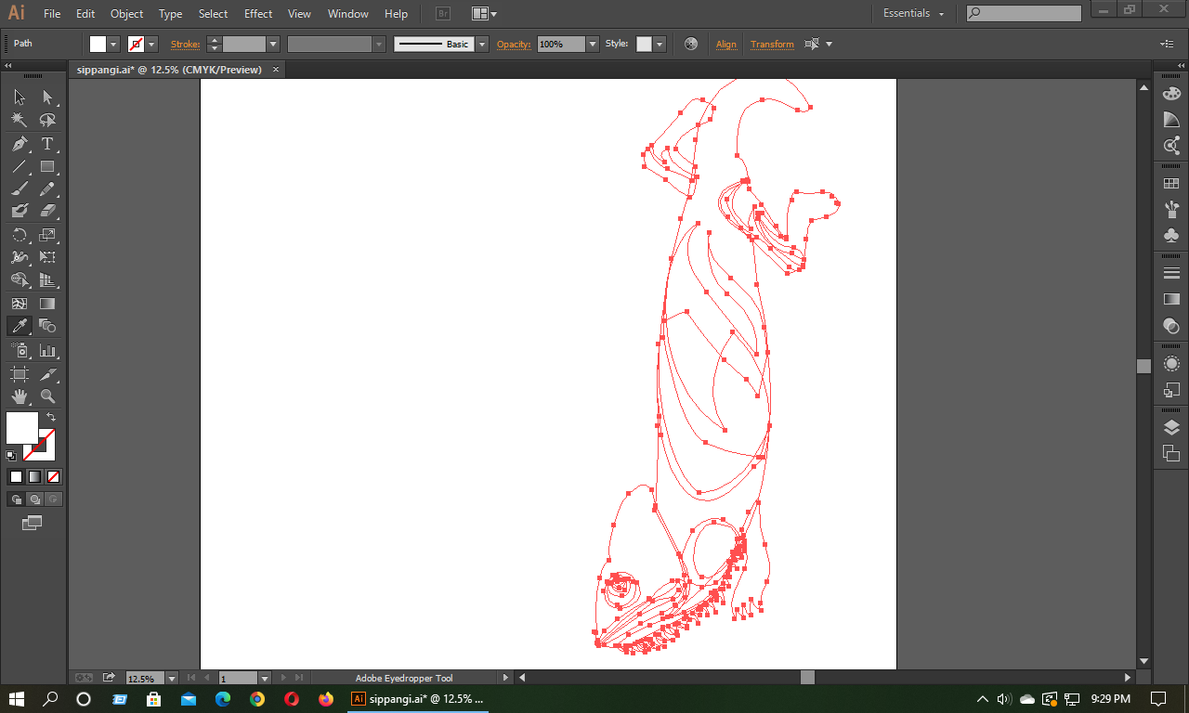The width and height of the screenshot is (1189, 713).
Task: Select the Blob Brush tool
Action: (20, 212)
